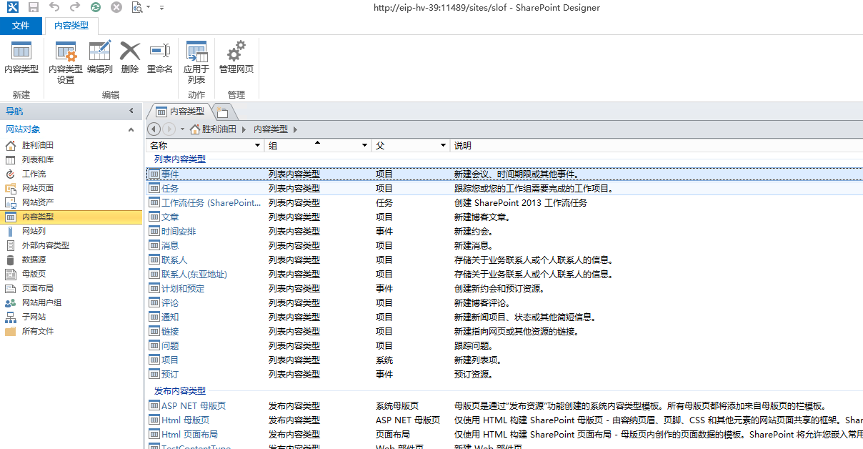Open 组 column filter dropdown

point(365,145)
